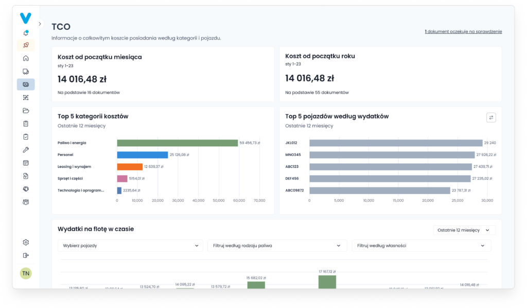Click the 1 dokument oczekuje na sprawdzenie link
The width and height of the screenshot is (527, 308).
[463, 31]
